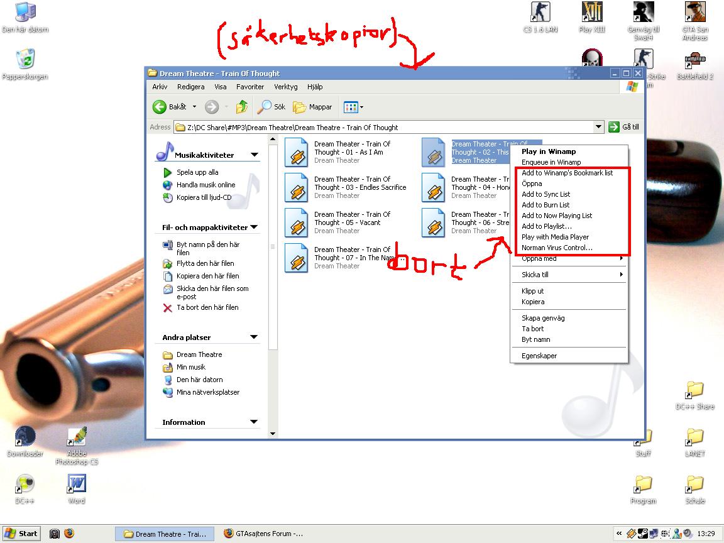Open Dream Theatre under Andra platser
Screen dimensions: 724x543
(x=199, y=354)
